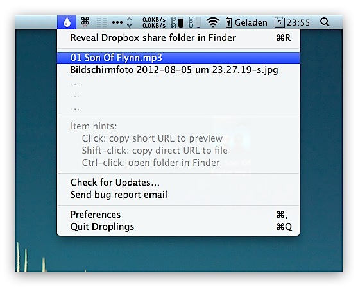Viewport: 358px width, 287px height.
Task: Click the first empty placeholder item slot
Action: click(178, 84)
